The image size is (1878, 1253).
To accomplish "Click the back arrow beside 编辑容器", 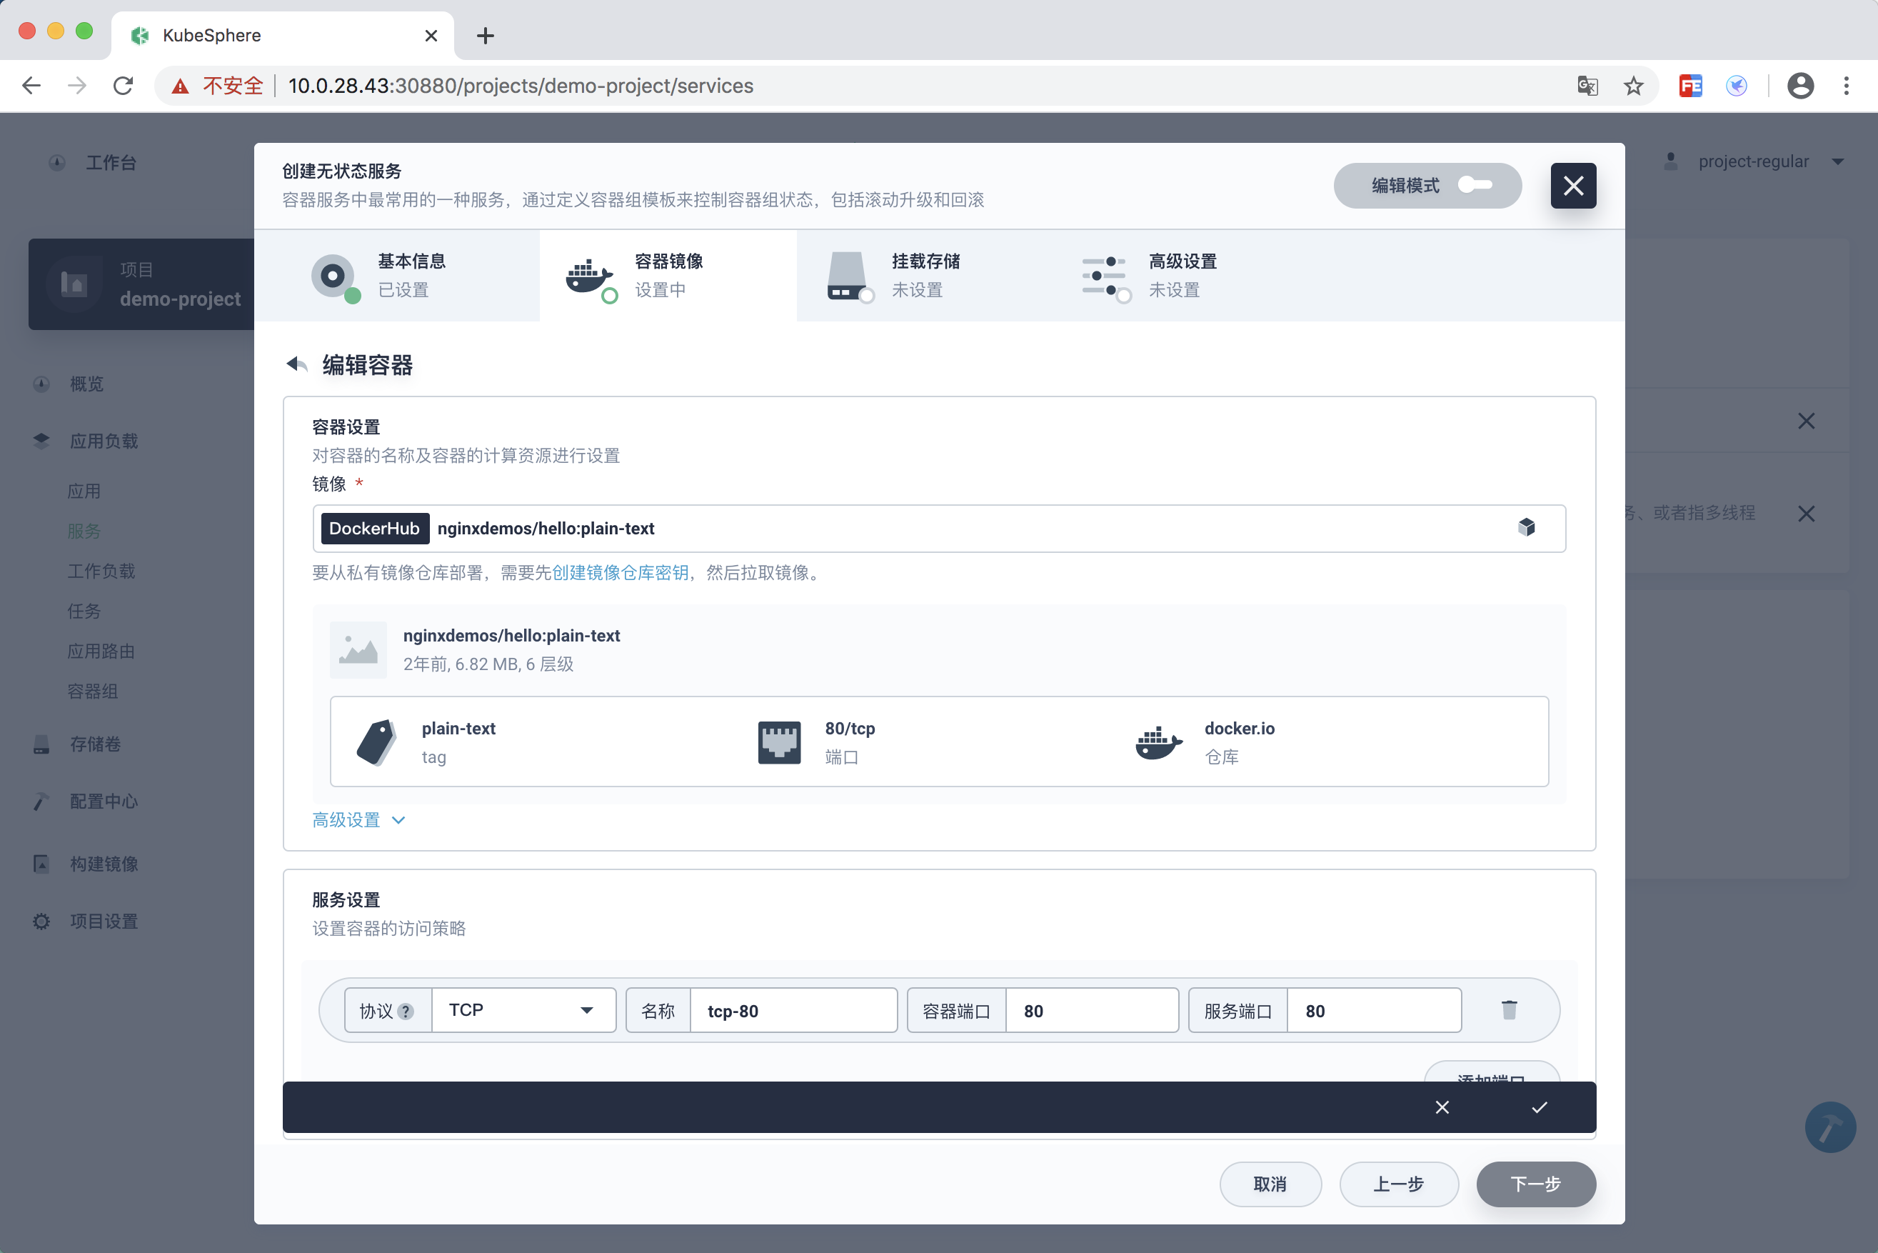I will tap(297, 364).
